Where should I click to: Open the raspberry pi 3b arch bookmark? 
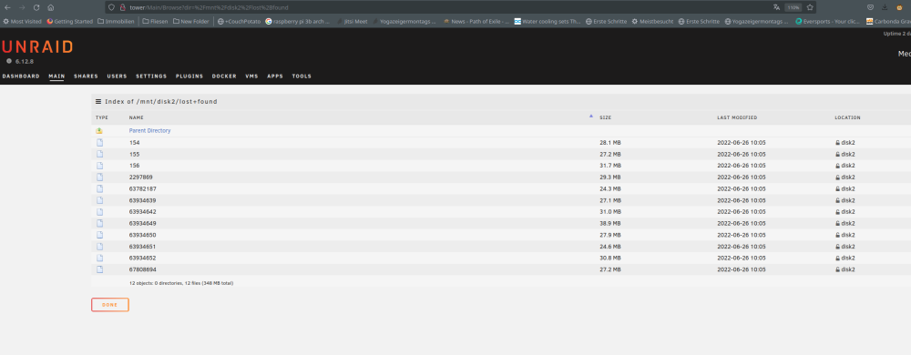point(298,22)
